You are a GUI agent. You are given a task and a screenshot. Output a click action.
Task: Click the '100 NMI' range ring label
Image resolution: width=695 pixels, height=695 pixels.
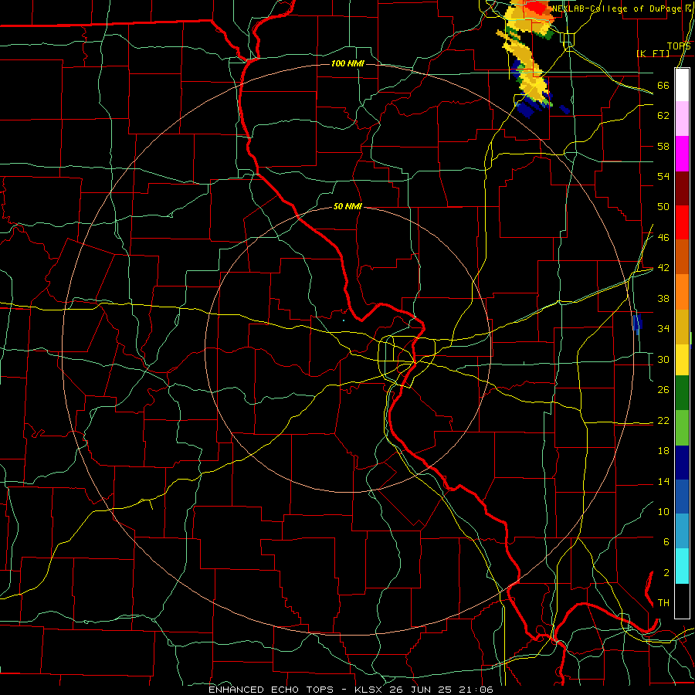click(347, 63)
